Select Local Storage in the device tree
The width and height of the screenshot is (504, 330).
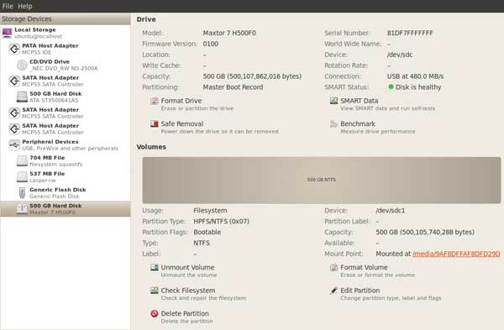click(66, 33)
